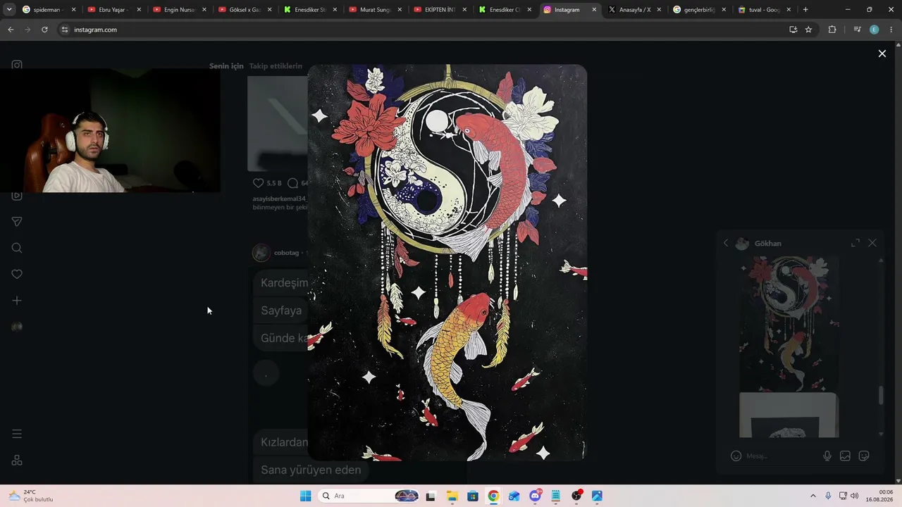
Task: Open the asayisberkemal34 profile link
Action: coord(280,199)
